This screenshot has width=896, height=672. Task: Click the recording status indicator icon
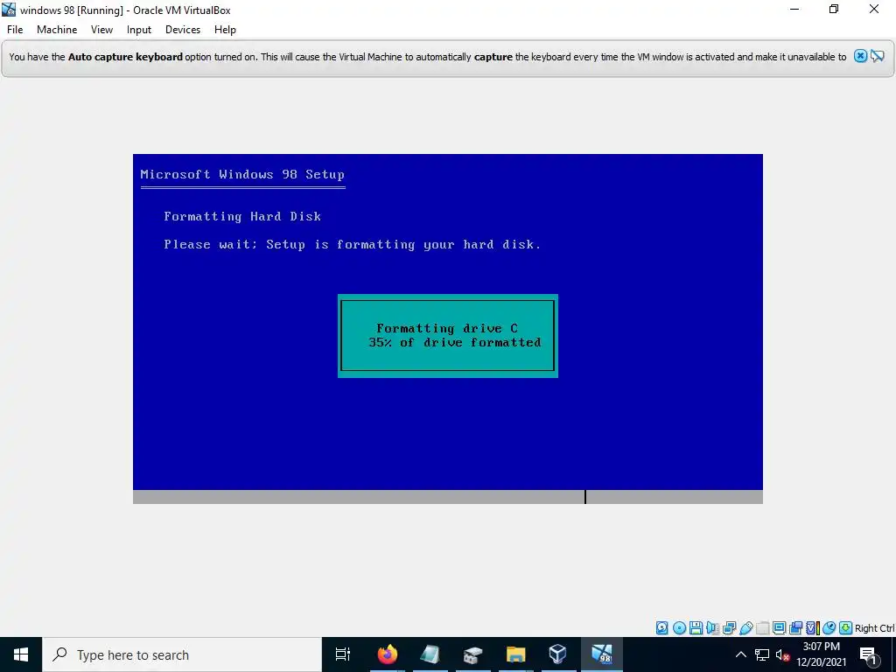(x=795, y=628)
